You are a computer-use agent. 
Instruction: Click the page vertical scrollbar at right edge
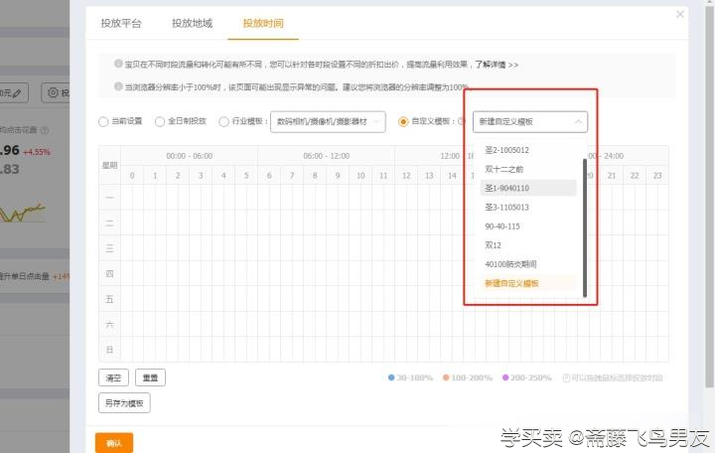coord(709,196)
